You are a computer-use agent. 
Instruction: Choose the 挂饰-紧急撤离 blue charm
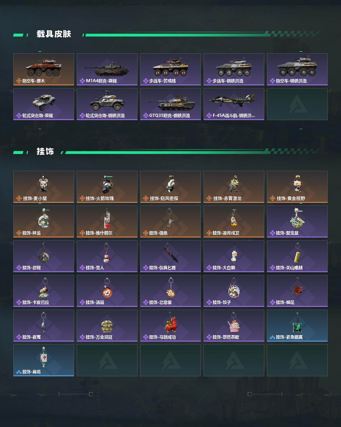(297, 326)
